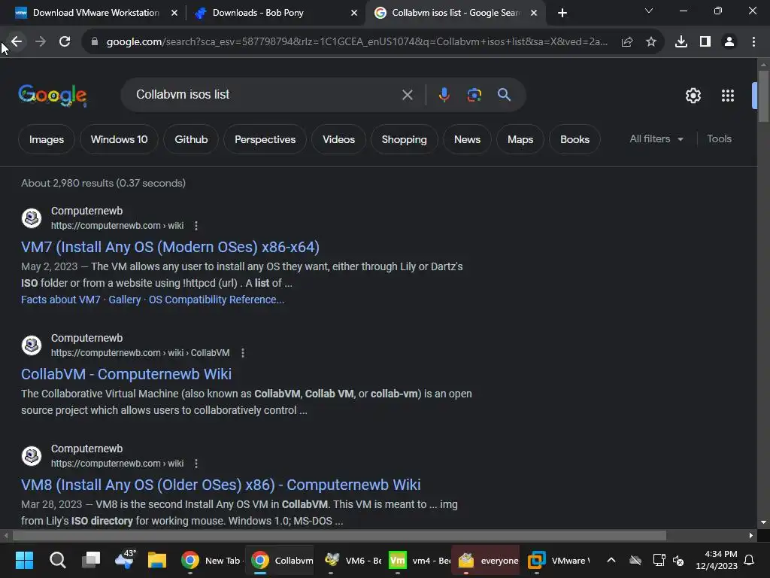Open the Gallery sublink
Viewport: 770px width, 578px height.
pos(124,300)
